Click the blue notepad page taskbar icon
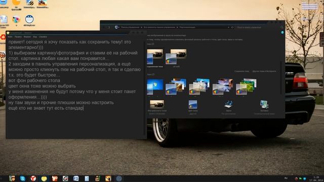324x182 pixels. coord(87,178)
